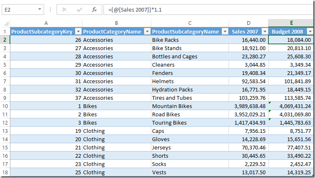Open the Insert Function fx icon
Screen dimensions: 315x178
[94, 10]
